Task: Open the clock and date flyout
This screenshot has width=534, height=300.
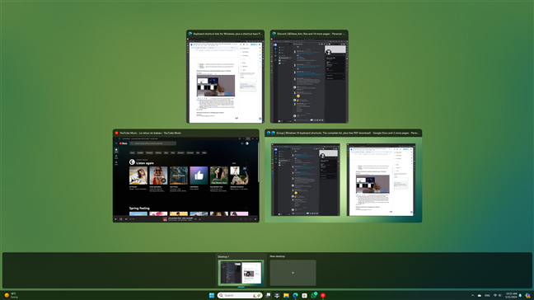Action: click(x=512, y=295)
